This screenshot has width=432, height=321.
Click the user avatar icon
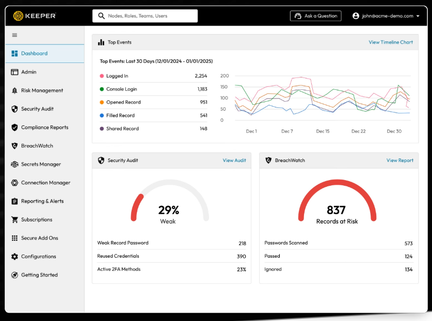pos(356,15)
